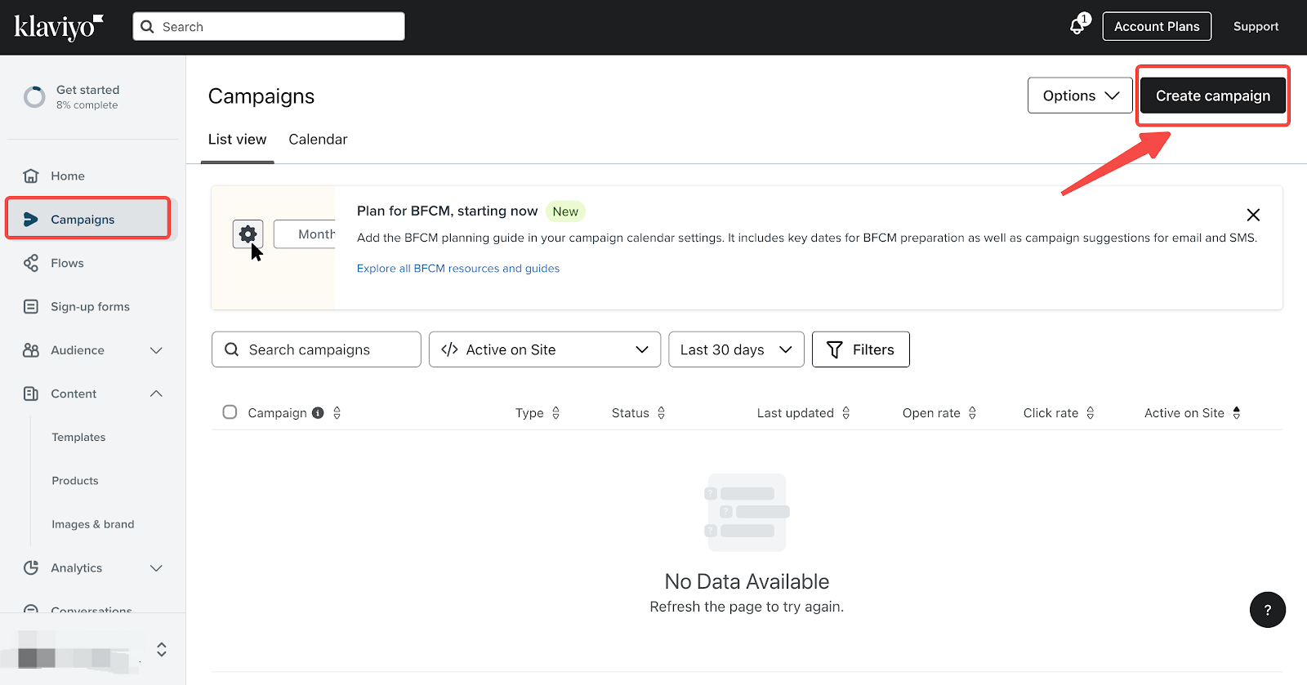The width and height of the screenshot is (1307, 685).
Task: Sort by Campaign column arrows
Action: (337, 413)
